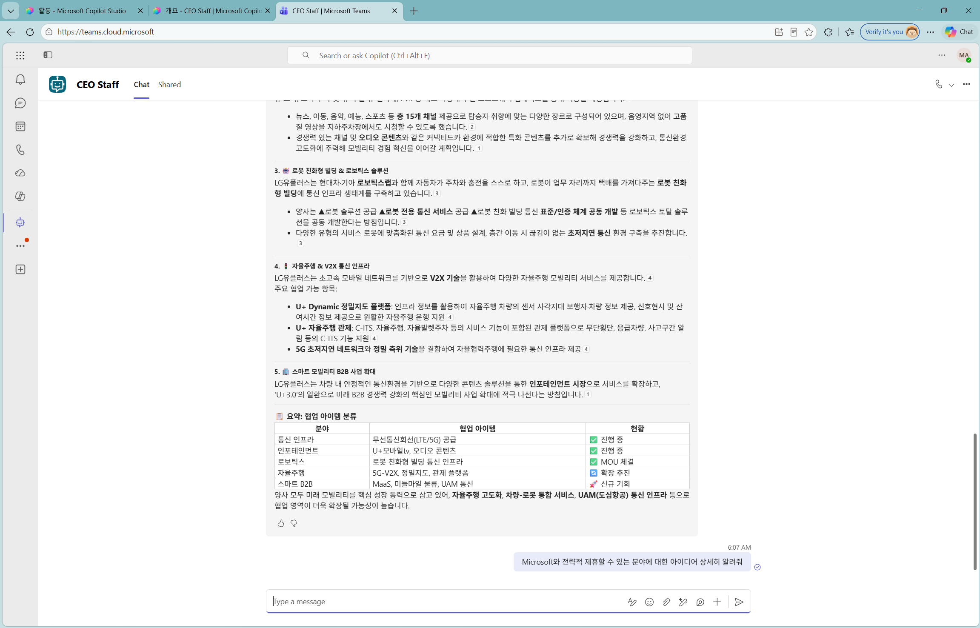The width and height of the screenshot is (980, 628).
Task: Refresh the Teams page
Action: point(30,32)
